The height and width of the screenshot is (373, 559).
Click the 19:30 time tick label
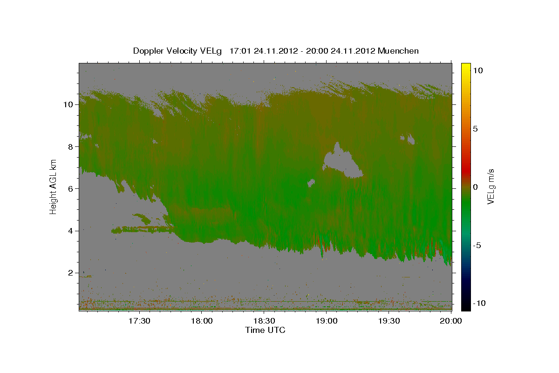(x=389, y=321)
